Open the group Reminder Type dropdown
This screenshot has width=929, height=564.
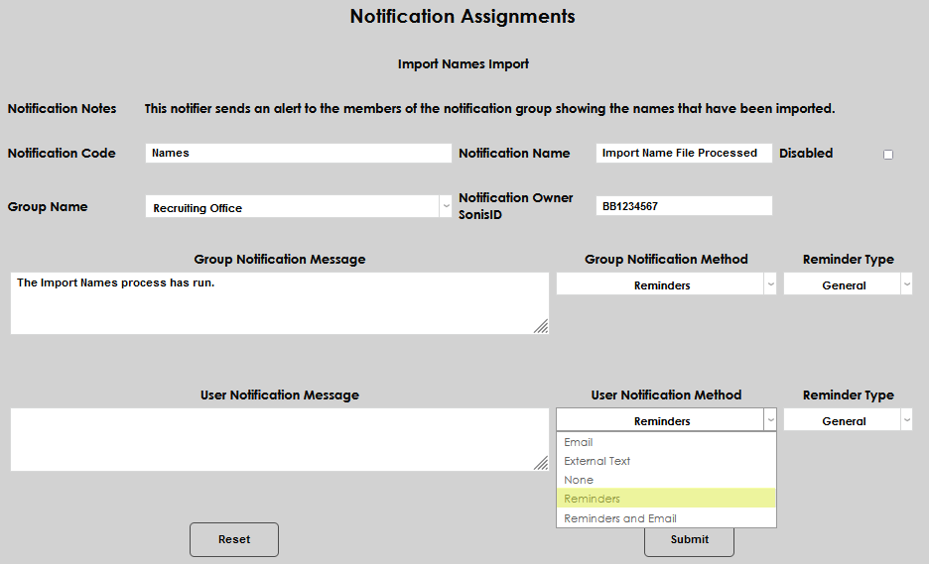tap(847, 284)
